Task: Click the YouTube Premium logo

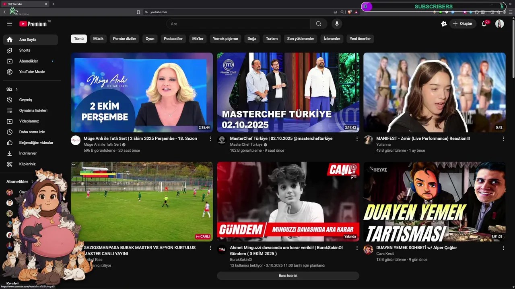Action: pyautogui.click(x=33, y=24)
